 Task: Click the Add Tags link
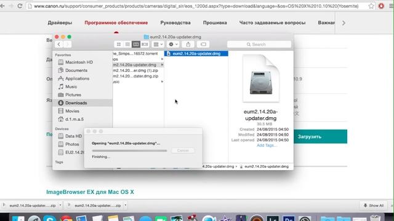tap(267, 145)
